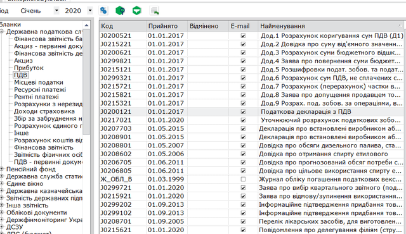Image resolution: width=406 pixels, height=234 pixels.
Task: Select the Звітність фізичних осіб item
Action: (x=48, y=154)
